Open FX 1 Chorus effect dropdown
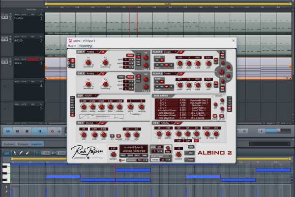This screenshot has width=295, height=197. 91,123
